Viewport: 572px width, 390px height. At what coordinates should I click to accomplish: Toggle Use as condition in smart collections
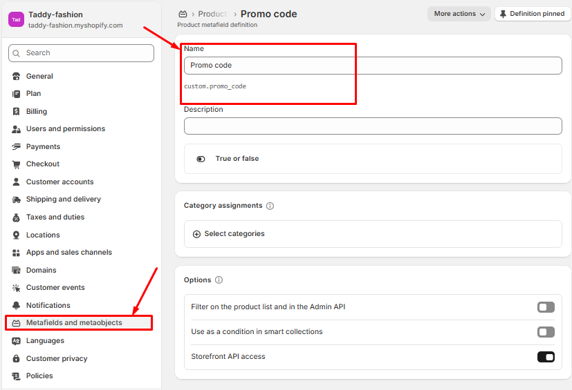click(x=546, y=332)
